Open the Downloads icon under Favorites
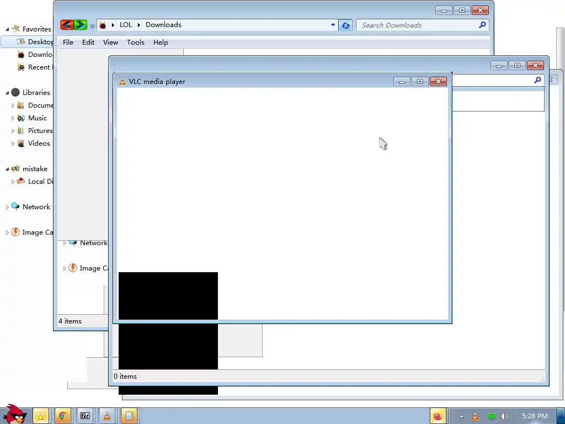Viewport: 565px width, 424px height. tap(22, 55)
